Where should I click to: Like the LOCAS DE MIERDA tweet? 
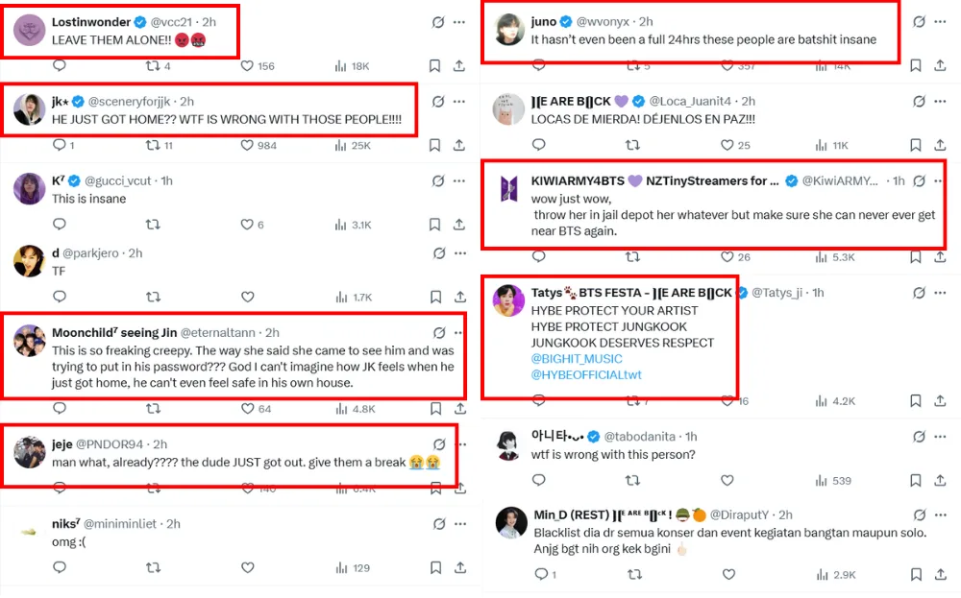(x=727, y=145)
